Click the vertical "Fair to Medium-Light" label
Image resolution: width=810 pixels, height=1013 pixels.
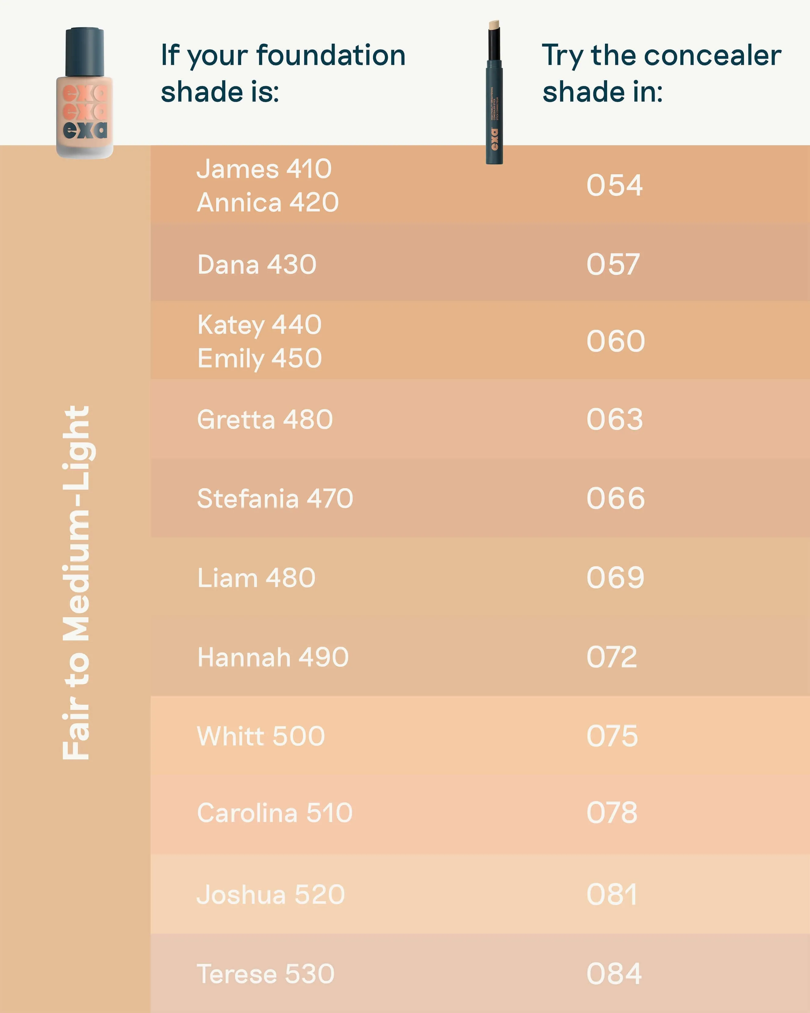77,582
